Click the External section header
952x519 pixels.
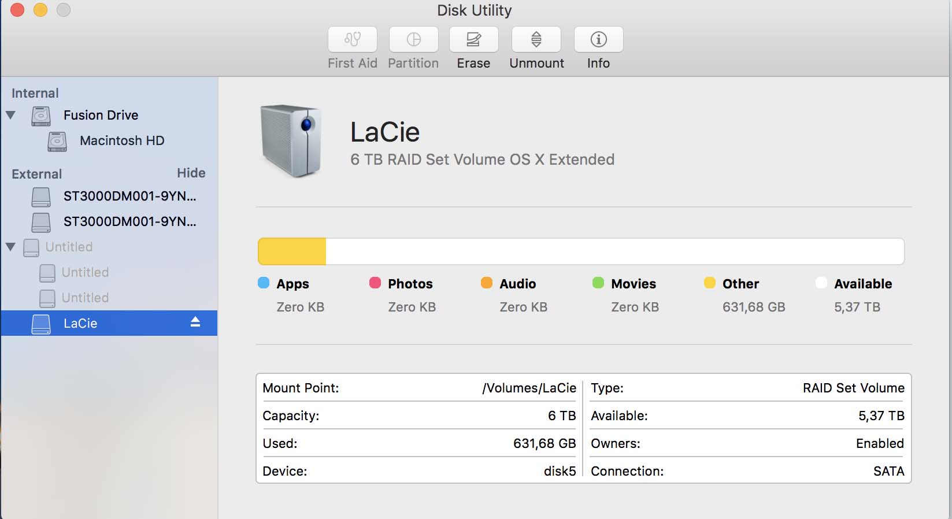pos(37,174)
